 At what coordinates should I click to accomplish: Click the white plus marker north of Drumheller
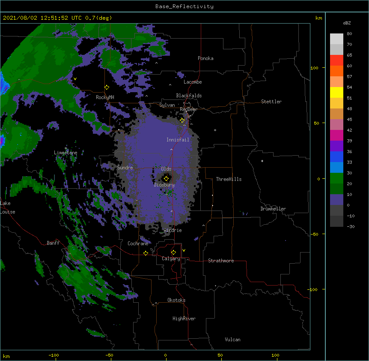click(262, 161)
